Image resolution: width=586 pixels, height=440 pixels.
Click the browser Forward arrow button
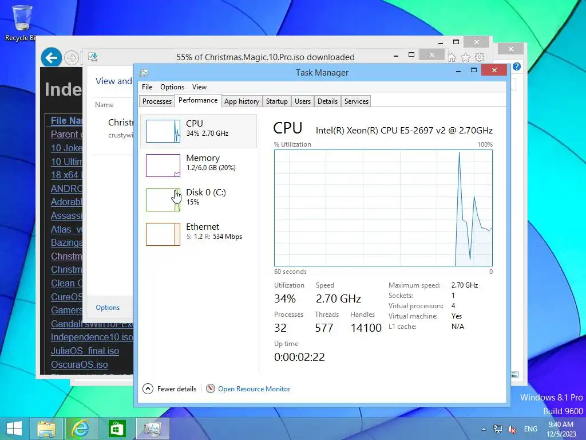click(x=71, y=58)
